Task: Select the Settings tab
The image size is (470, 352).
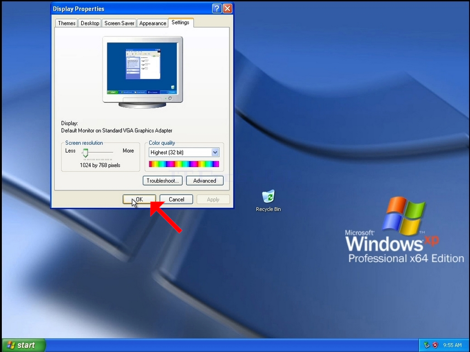Action: tap(180, 22)
